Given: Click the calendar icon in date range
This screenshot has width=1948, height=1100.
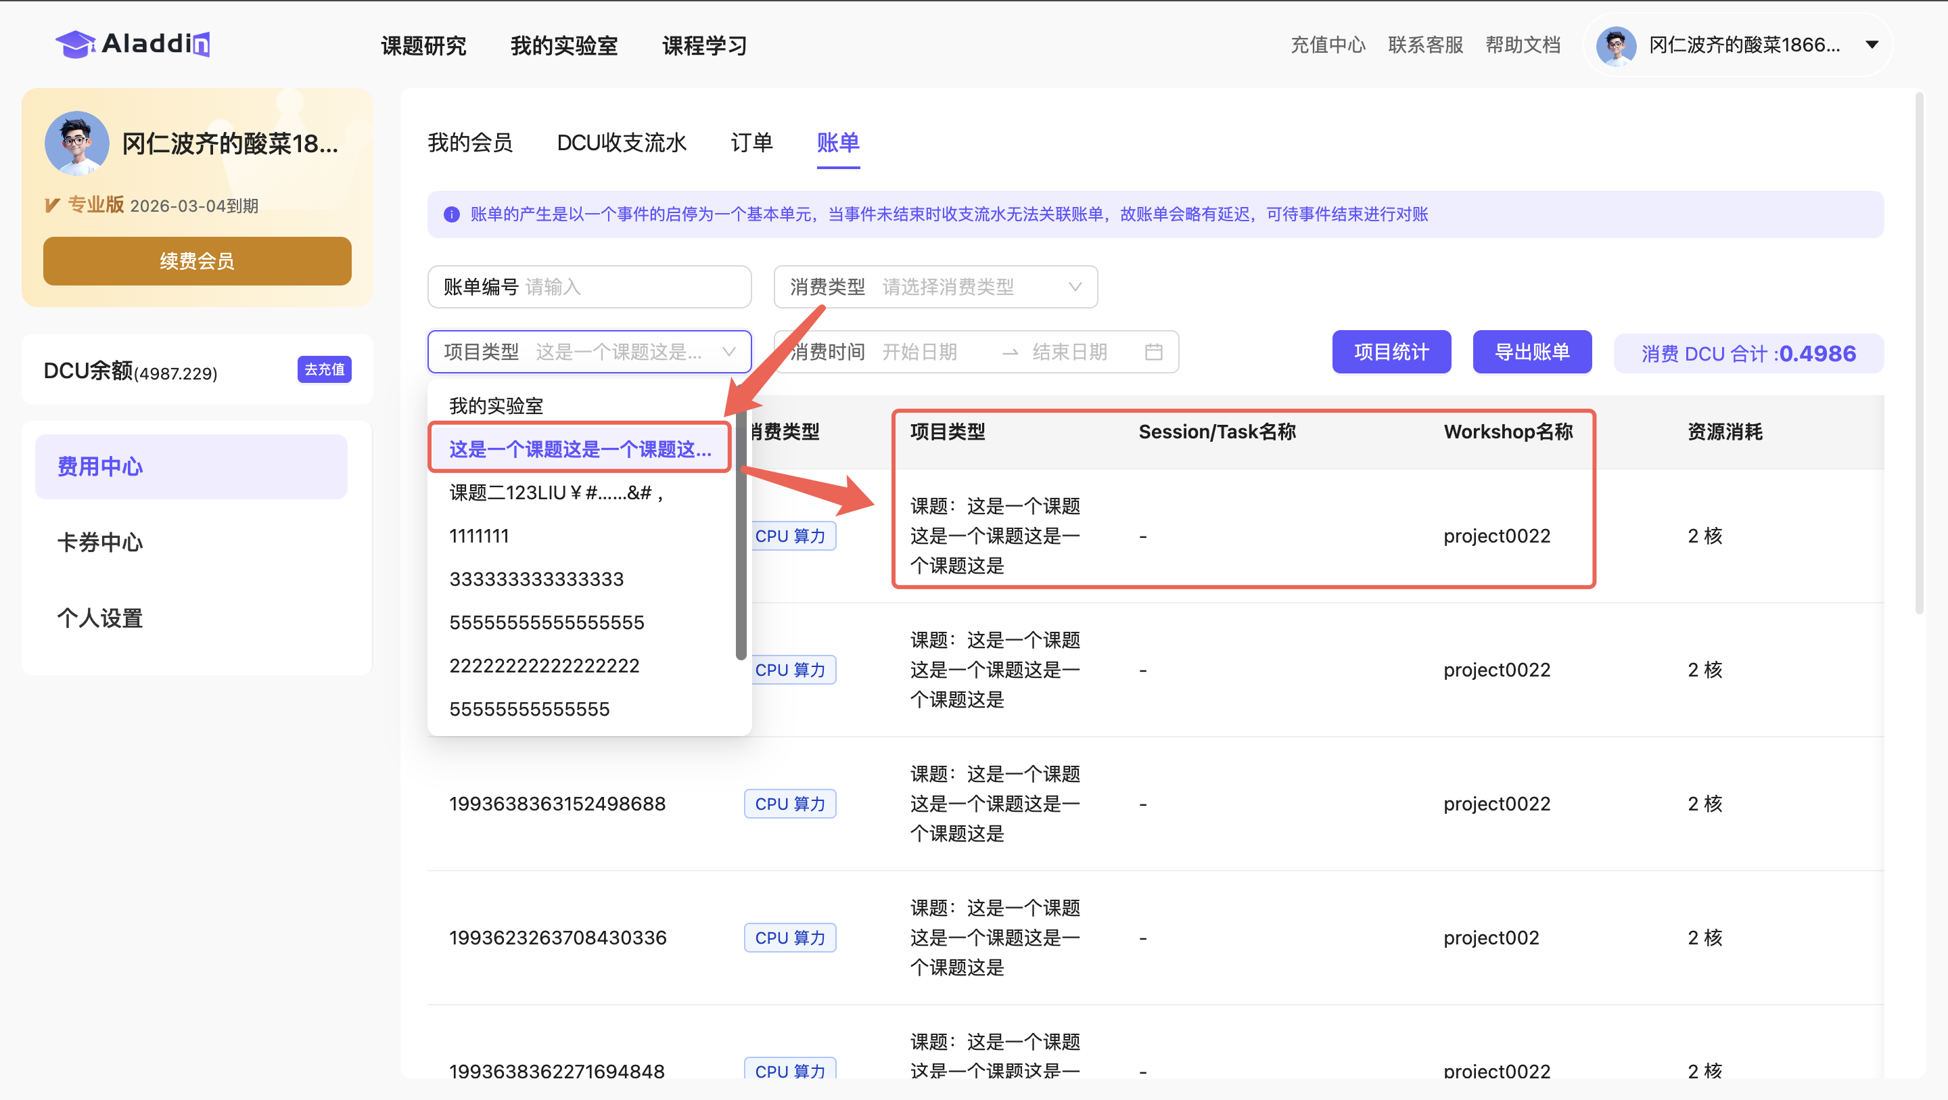Looking at the screenshot, I should click(x=1153, y=352).
